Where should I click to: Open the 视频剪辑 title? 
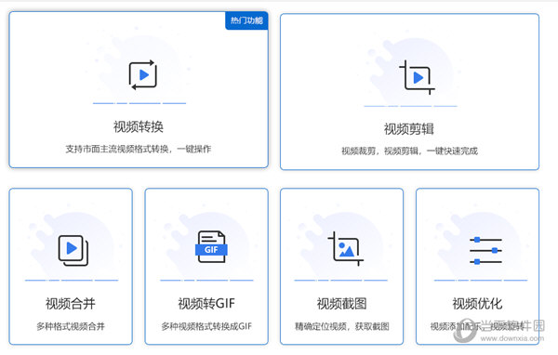tap(409, 129)
